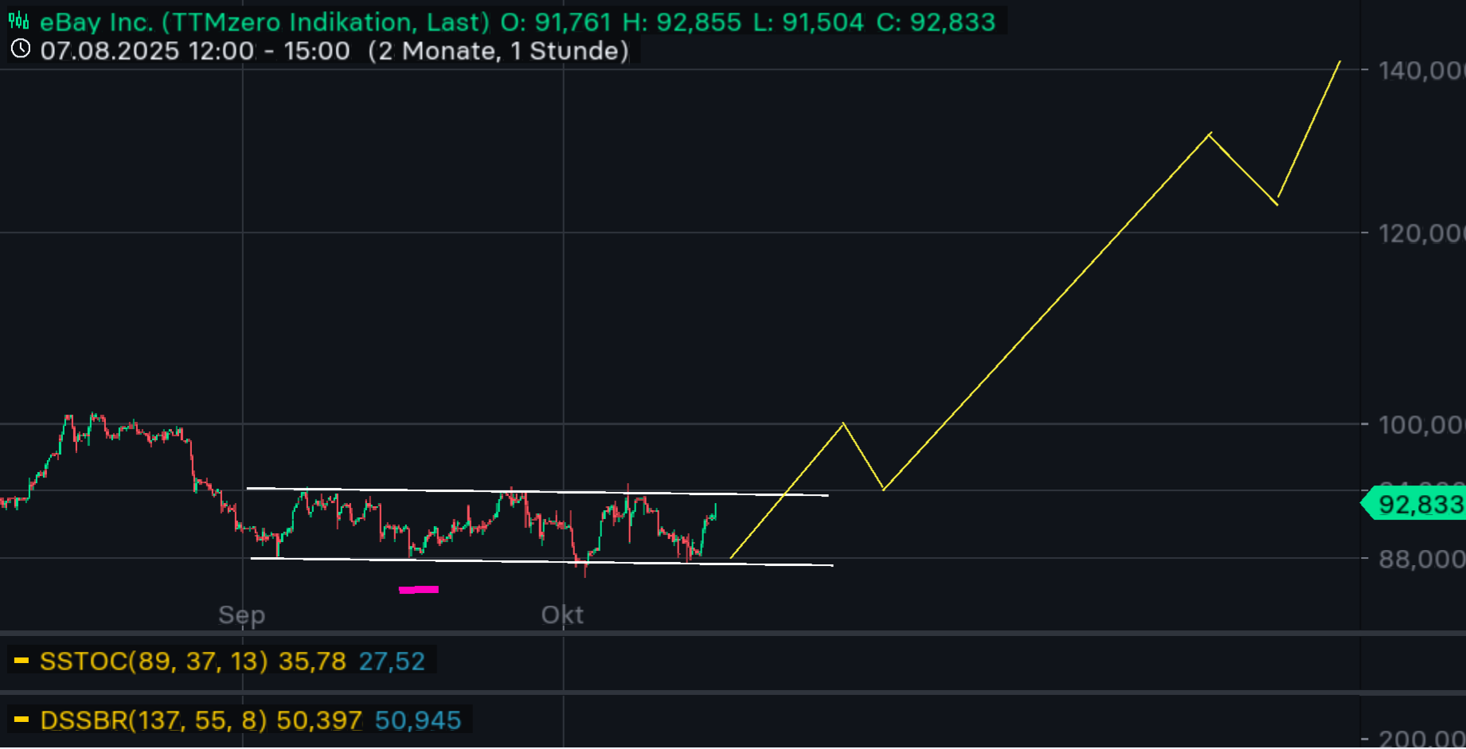Click the yellow dash icon next to SSTOC
Image resolution: width=1466 pixels, height=749 pixels.
(22, 661)
